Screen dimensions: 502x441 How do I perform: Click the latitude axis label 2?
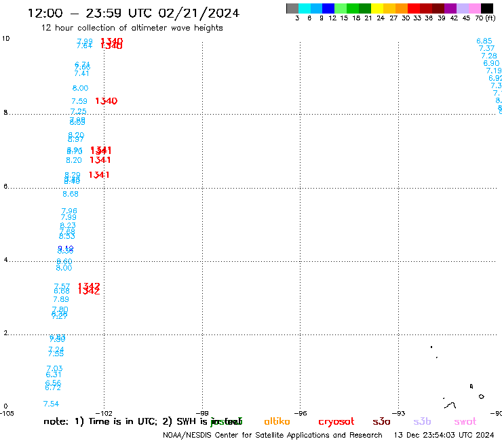click(5, 333)
